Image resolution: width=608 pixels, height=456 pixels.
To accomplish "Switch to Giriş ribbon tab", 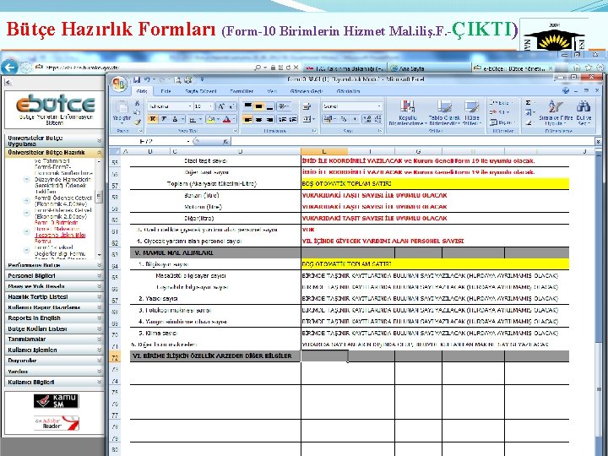I will pos(142,91).
